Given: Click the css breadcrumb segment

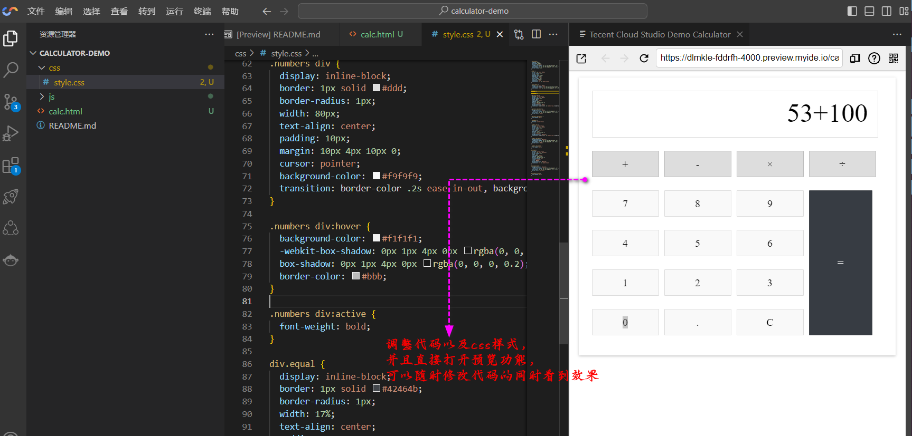Looking at the screenshot, I should 241,53.
